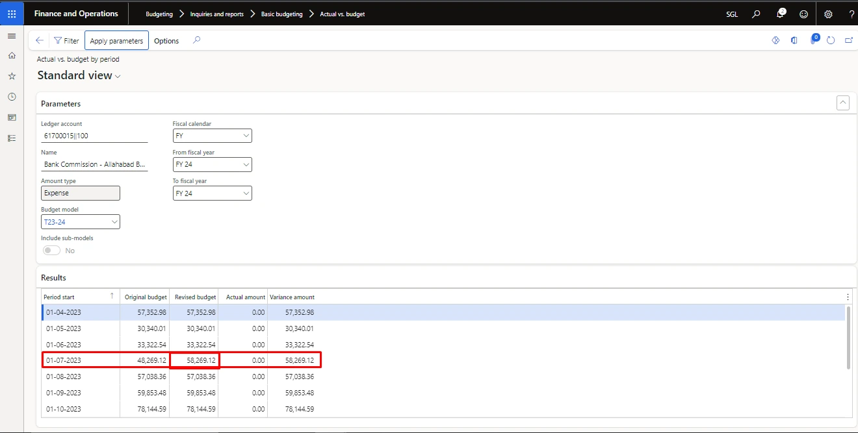
Task: Click the Actual amount column header
Action: pyautogui.click(x=243, y=297)
